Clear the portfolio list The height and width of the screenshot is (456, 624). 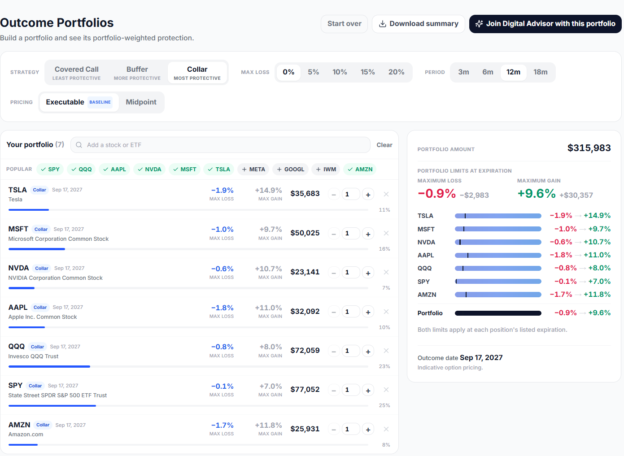point(384,145)
